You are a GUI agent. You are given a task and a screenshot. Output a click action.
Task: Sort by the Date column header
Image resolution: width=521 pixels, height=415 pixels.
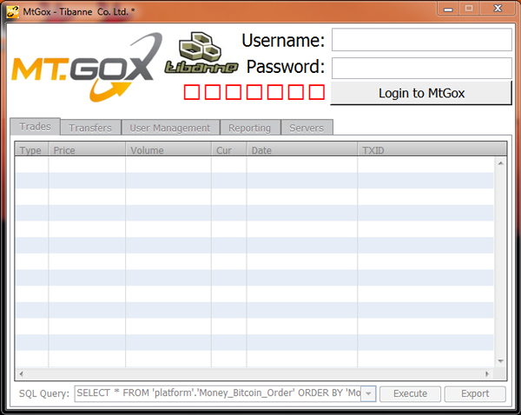pos(302,149)
